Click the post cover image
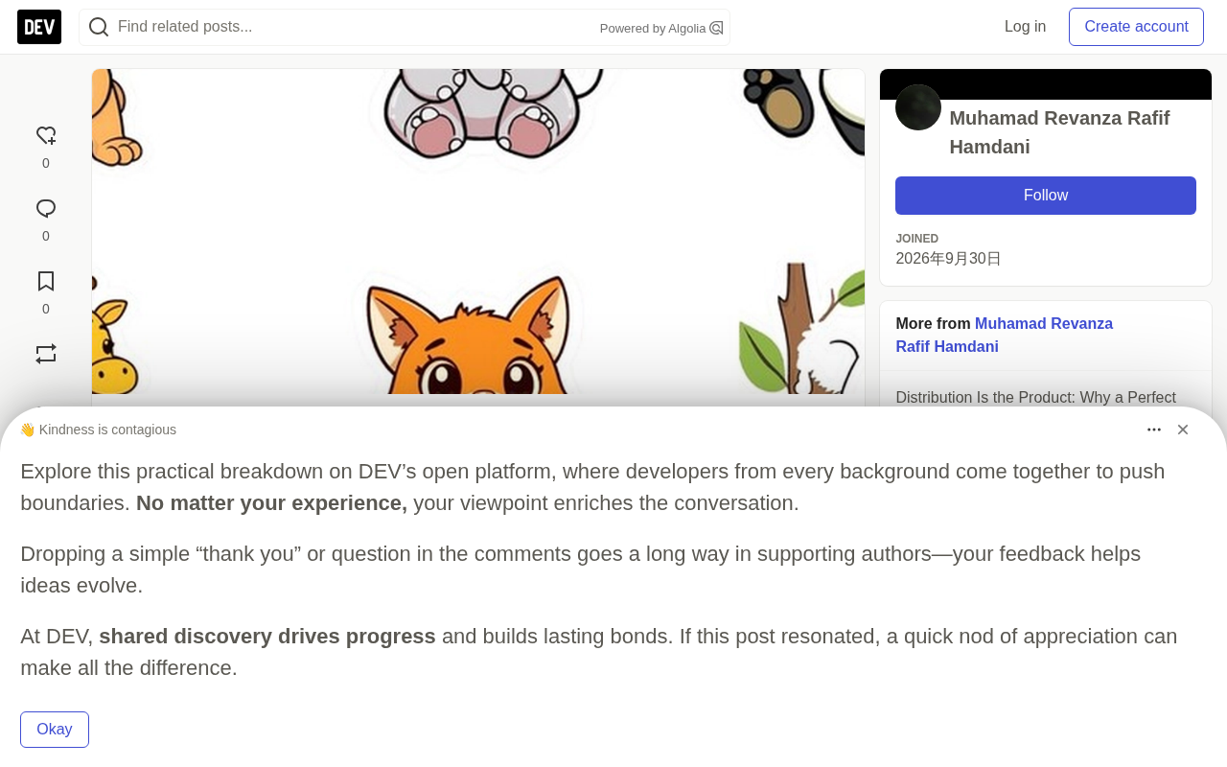The width and height of the screenshot is (1227, 767). coord(478,231)
